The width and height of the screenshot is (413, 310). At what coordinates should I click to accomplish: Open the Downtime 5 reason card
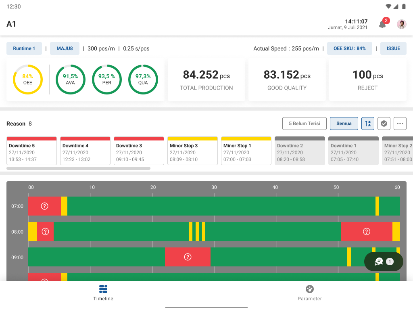coord(31,151)
